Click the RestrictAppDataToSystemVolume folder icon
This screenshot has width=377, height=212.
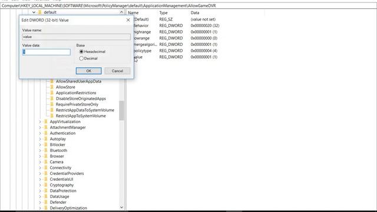[x=52, y=110]
